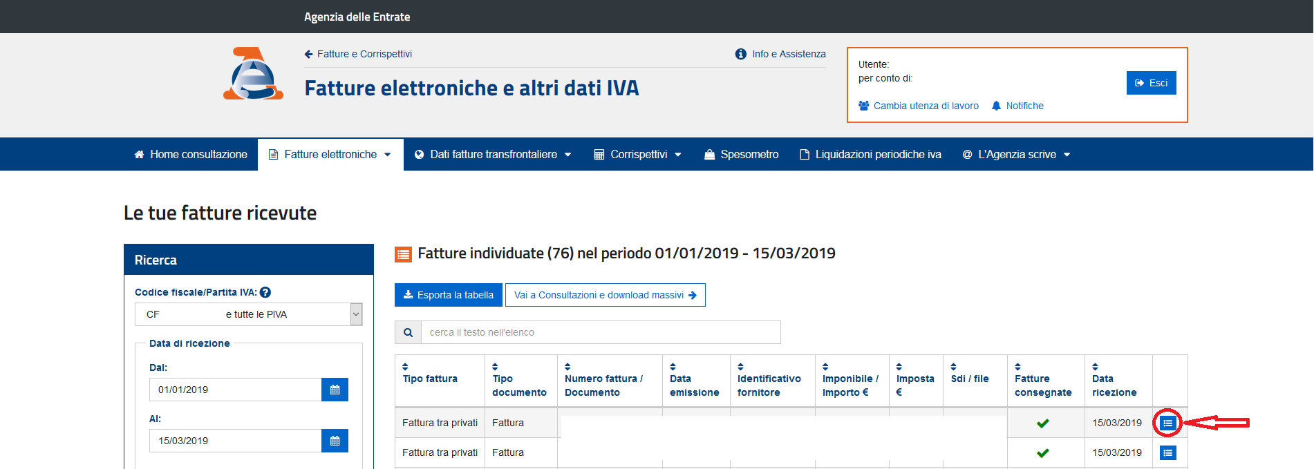The height and width of the screenshot is (469, 1314).
Task: Open calendar picker for Al date
Action: (335, 441)
